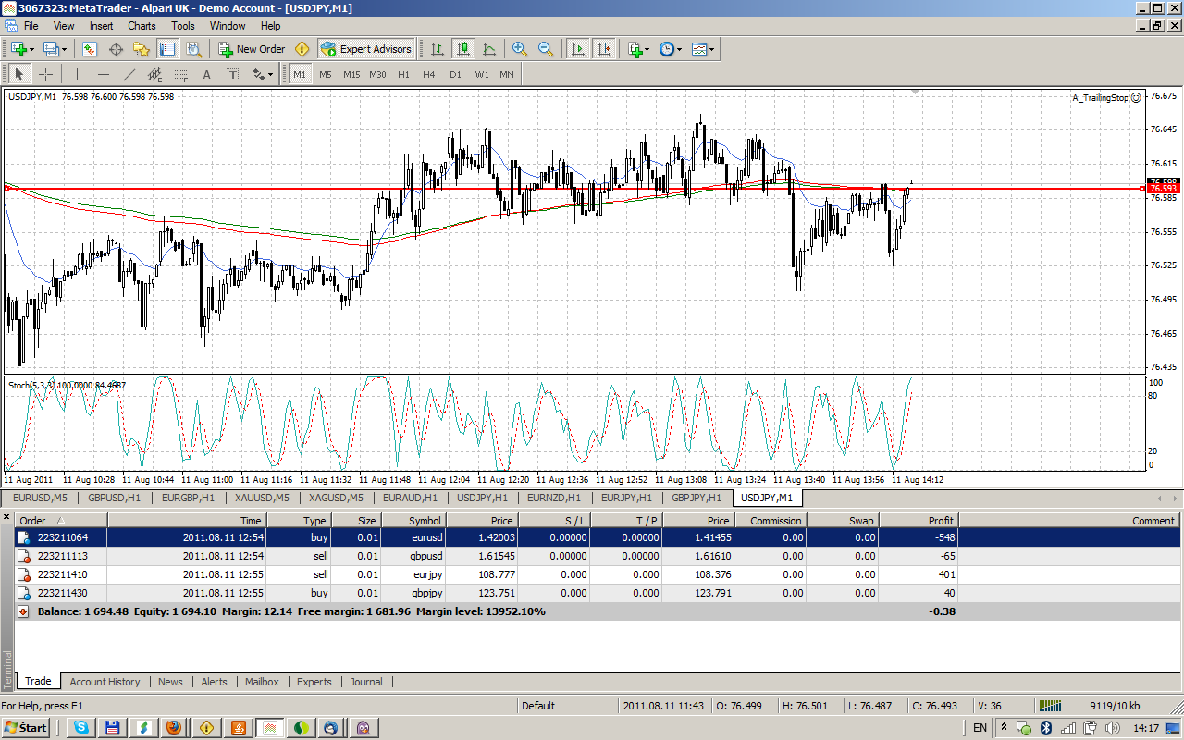Switch to the Account History tab
This screenshot has width=1184, height=740.
point(105,682)
